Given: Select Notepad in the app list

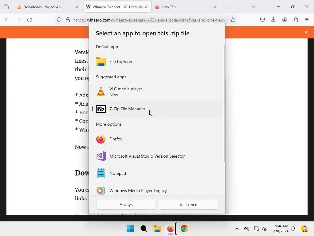Looking at the screenshot, I should point(157,173).
